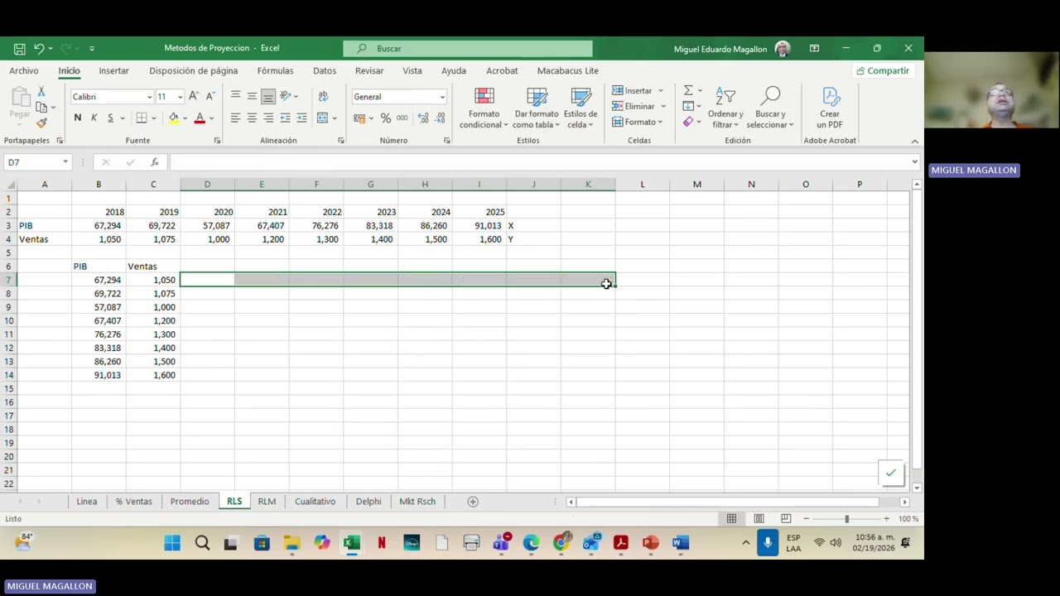
Task: Toggle middle vertical alignment
Action: click(x=252, y=97)
